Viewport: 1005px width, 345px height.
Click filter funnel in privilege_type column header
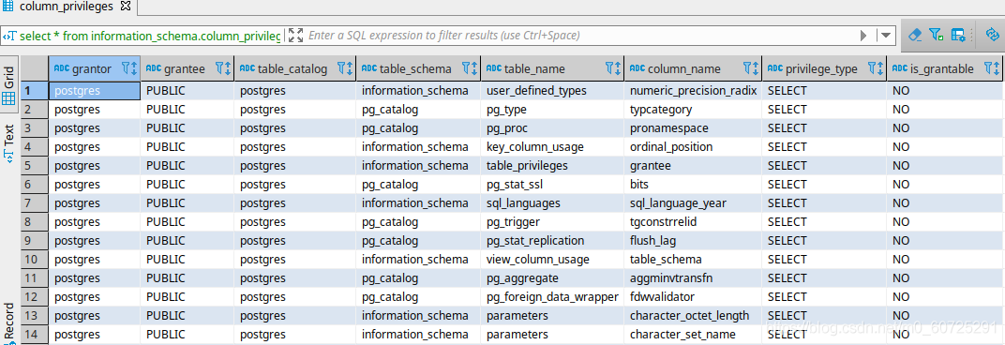pyautogui.click(x=871, y=68)
